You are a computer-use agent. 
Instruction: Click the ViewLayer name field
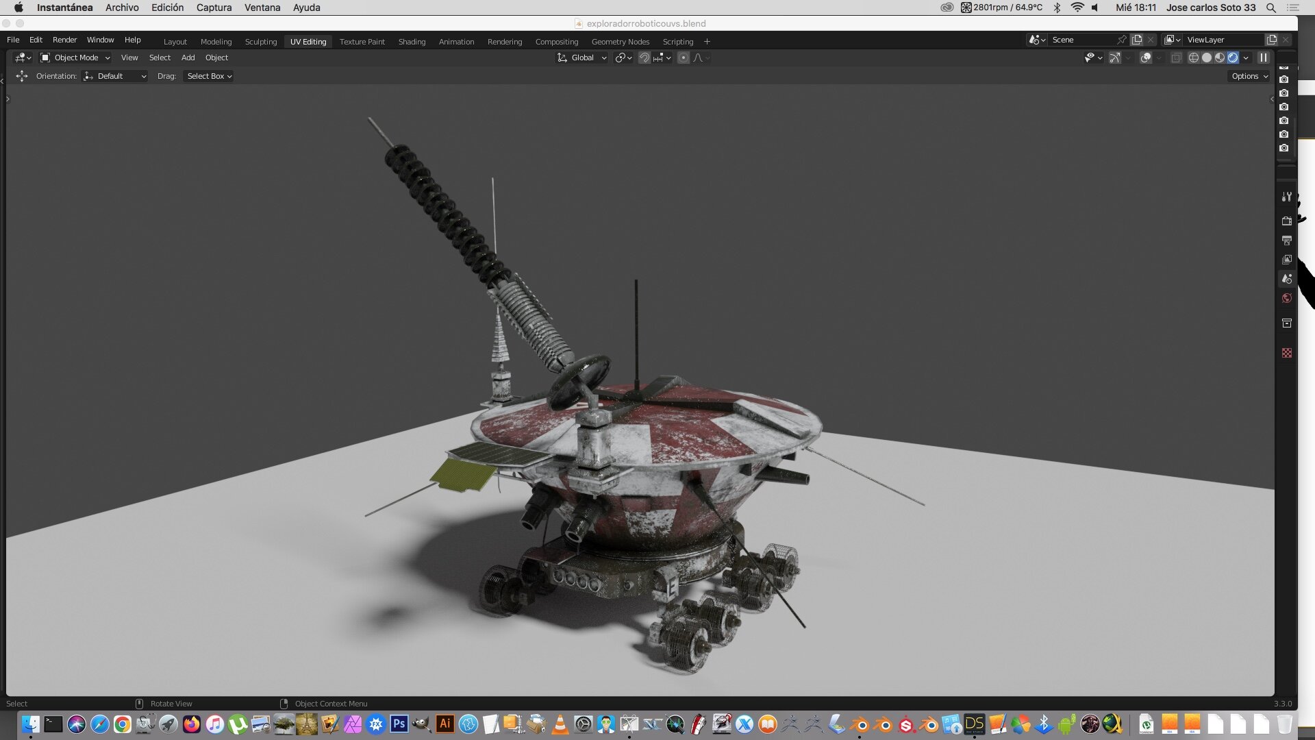[x=1225, y=40]
